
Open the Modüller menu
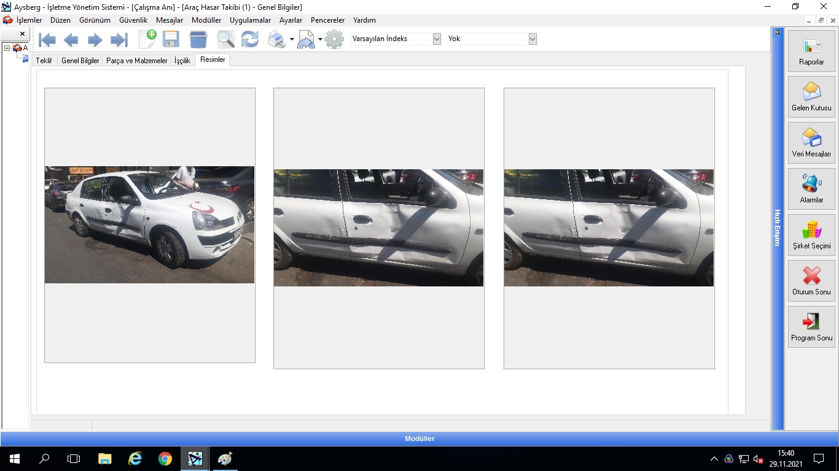(206, 20)
